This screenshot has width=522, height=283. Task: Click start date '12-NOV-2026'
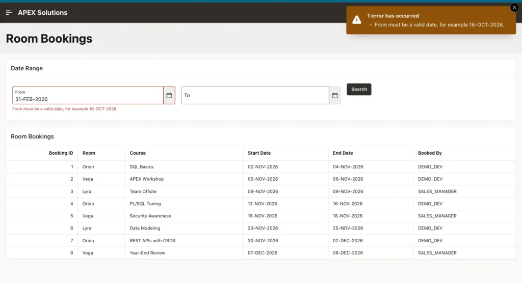pyautogui.click(x=263, y=204)
